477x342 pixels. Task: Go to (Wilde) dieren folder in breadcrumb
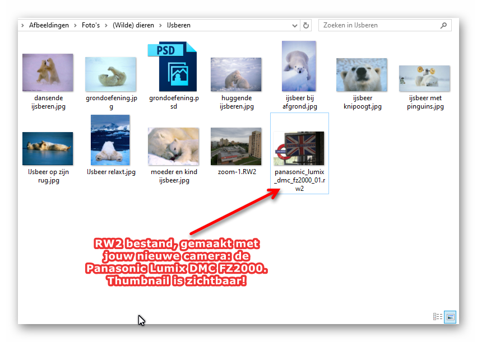(x=135, y=25)
